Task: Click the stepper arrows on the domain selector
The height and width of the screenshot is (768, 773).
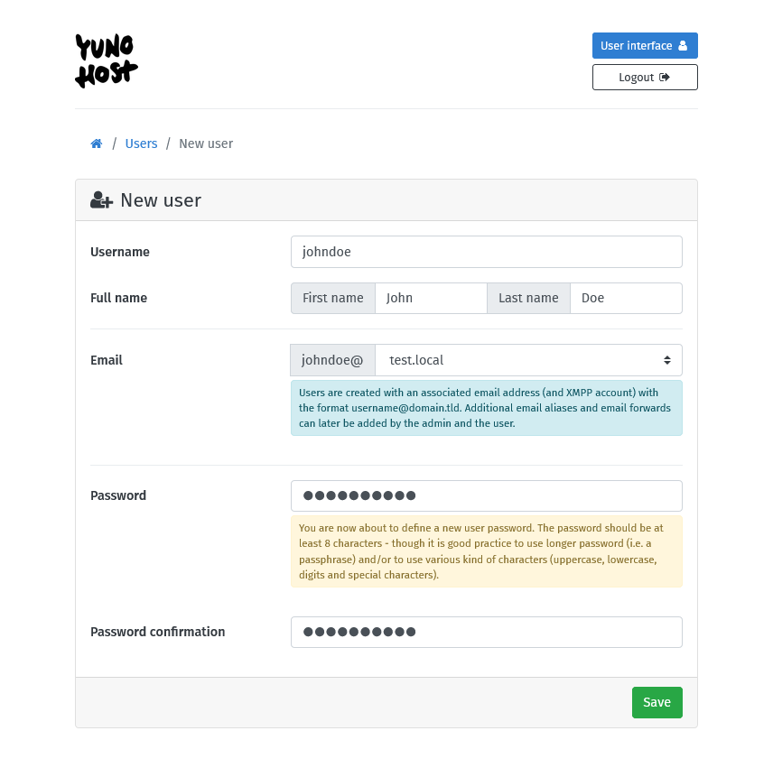Action: (x=670, y=359)
